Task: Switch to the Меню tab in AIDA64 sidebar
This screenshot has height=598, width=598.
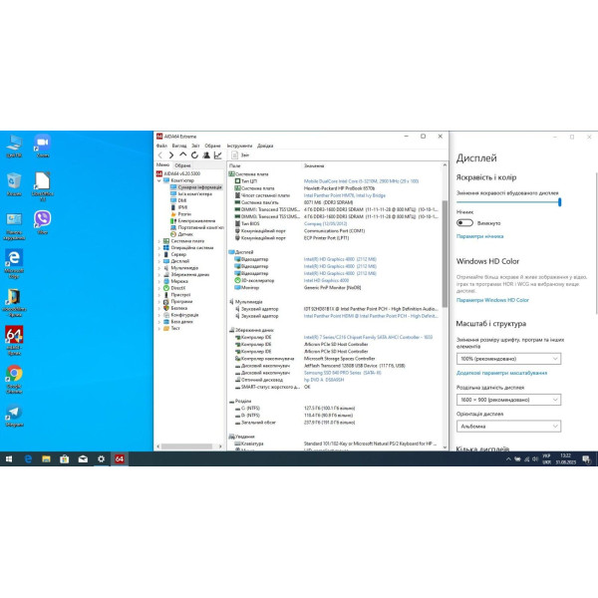Action: point(162,164)
